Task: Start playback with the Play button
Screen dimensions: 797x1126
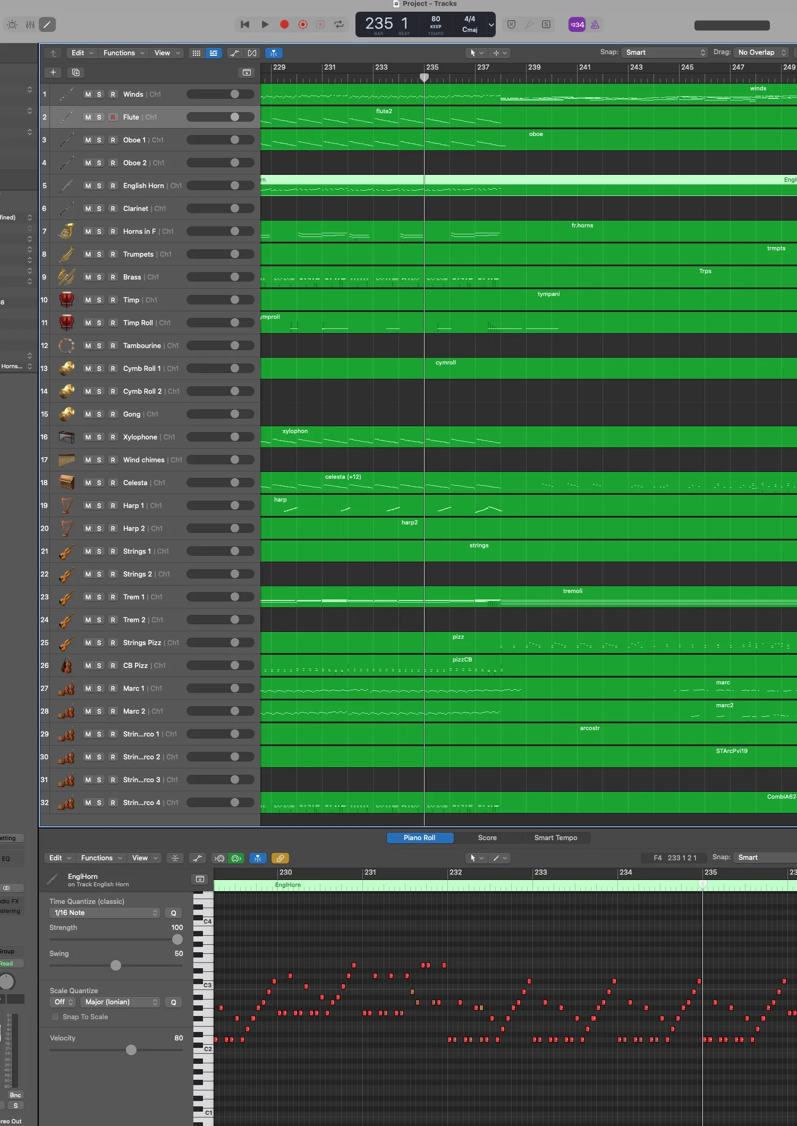Action: pos(265,24)
